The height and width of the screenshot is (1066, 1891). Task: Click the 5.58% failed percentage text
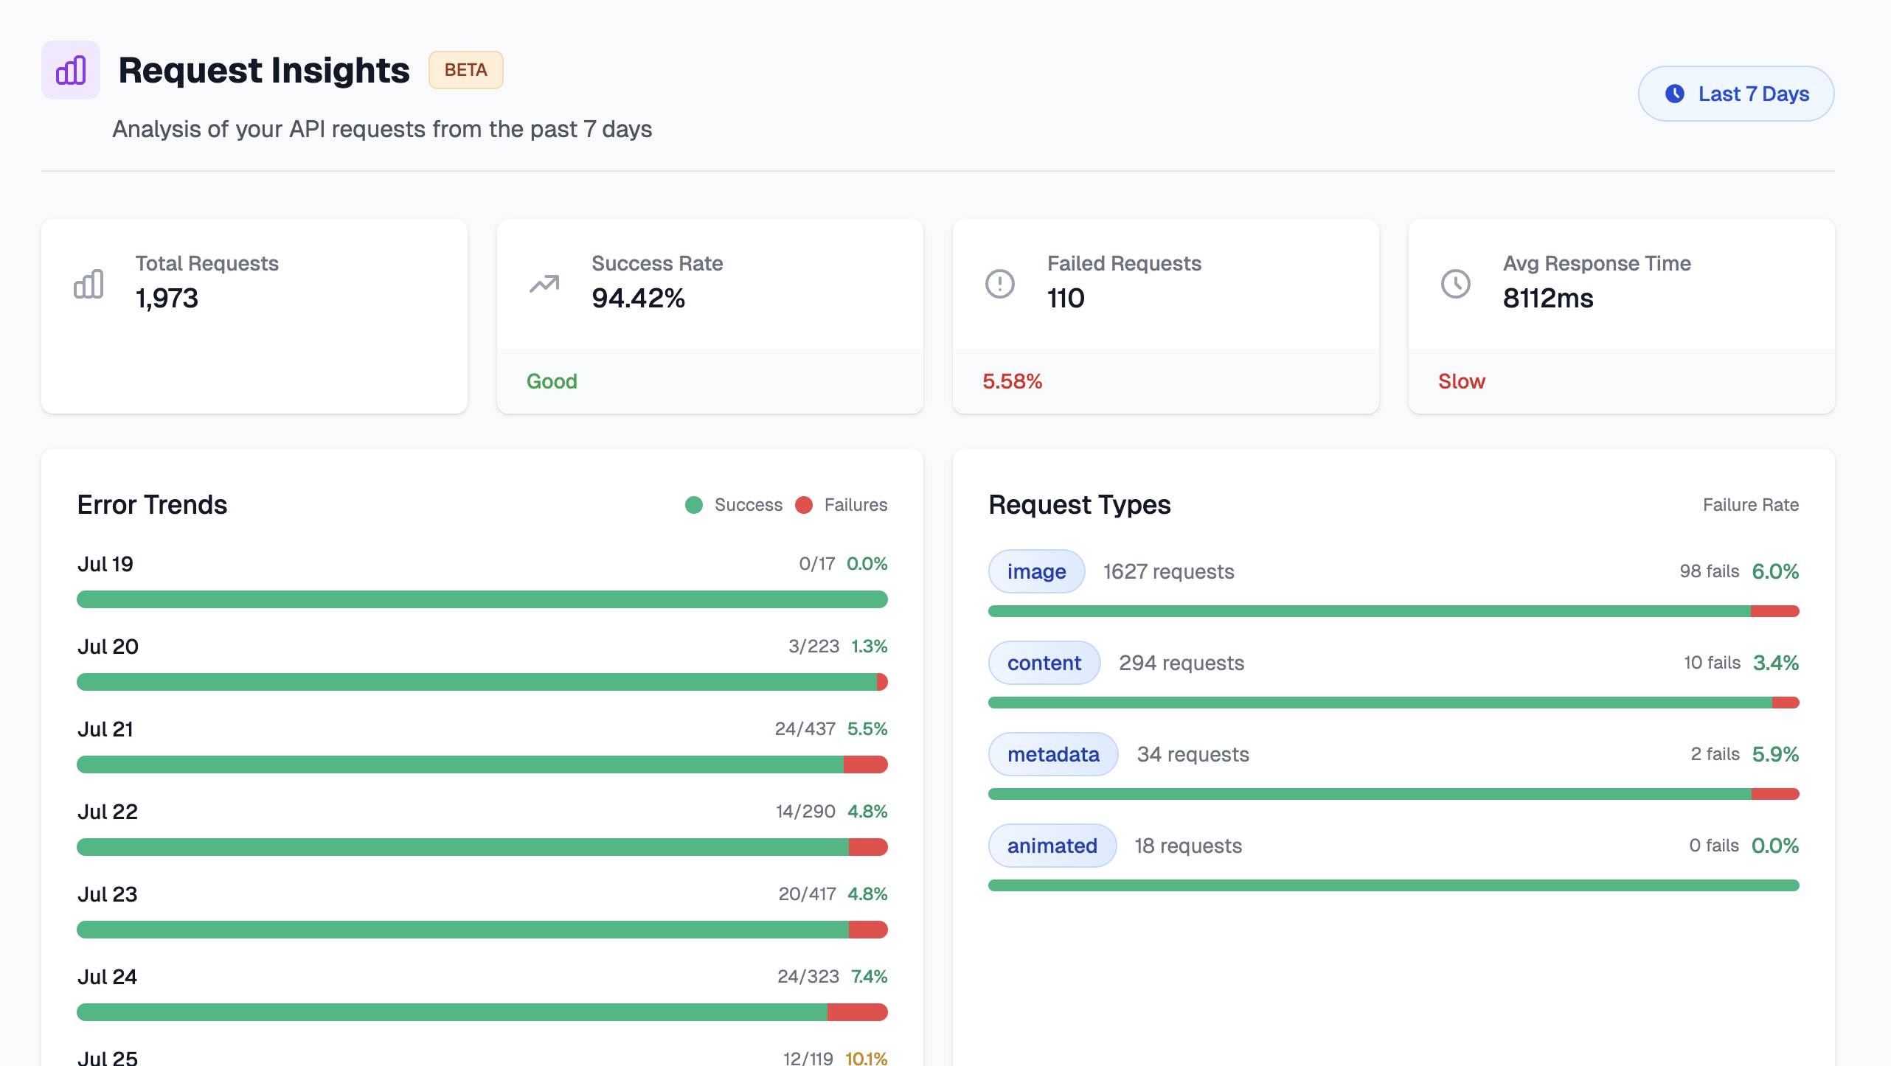pos(1012,381)
